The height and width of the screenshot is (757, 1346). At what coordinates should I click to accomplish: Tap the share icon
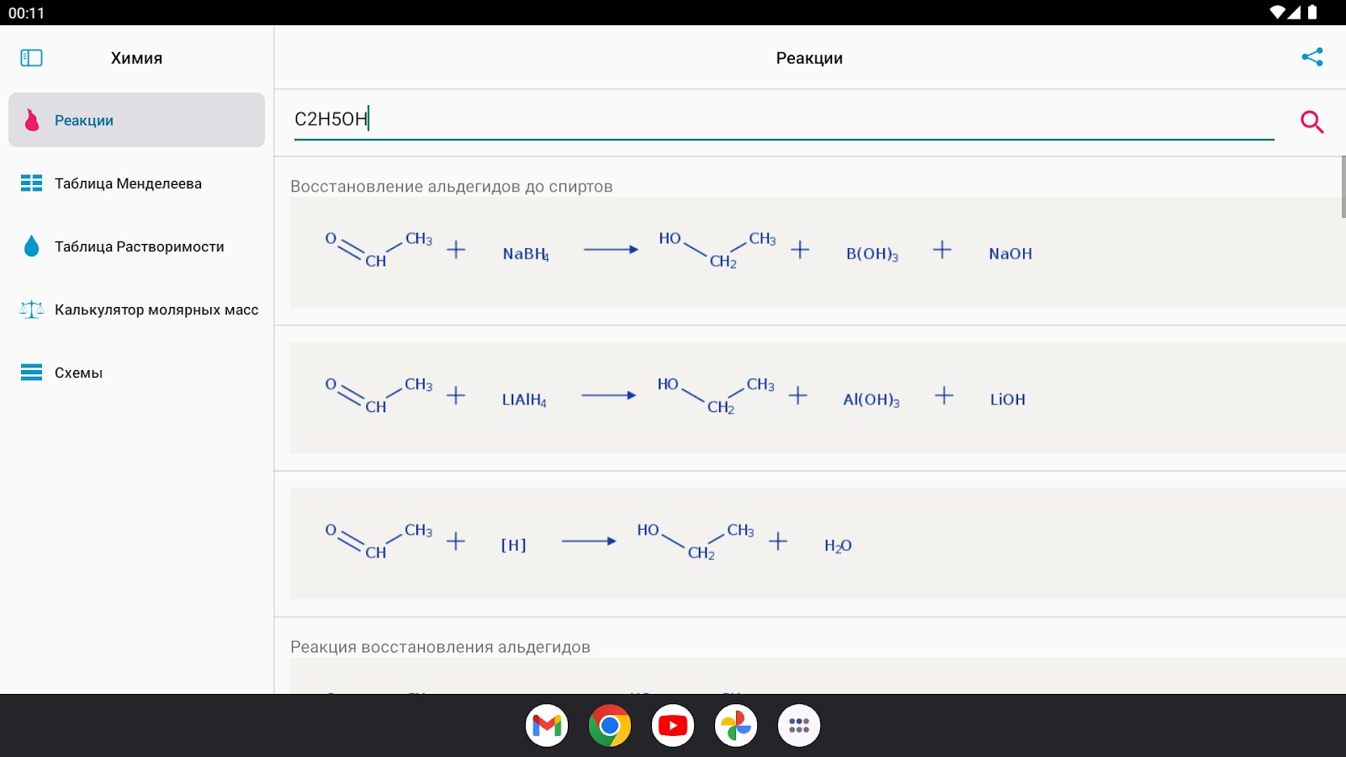[1312, 57]
